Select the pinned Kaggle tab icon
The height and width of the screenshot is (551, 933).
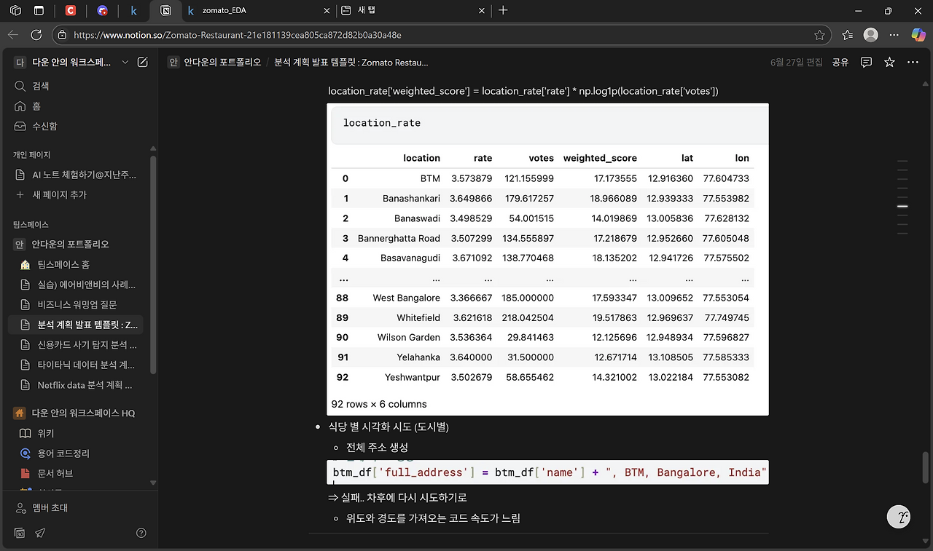[x=133, y=10]
